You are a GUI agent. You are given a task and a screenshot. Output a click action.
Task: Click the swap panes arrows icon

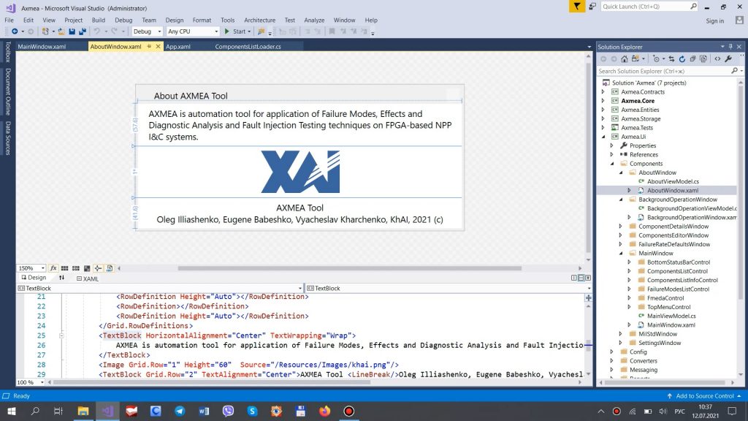click(x=61, y=278)
